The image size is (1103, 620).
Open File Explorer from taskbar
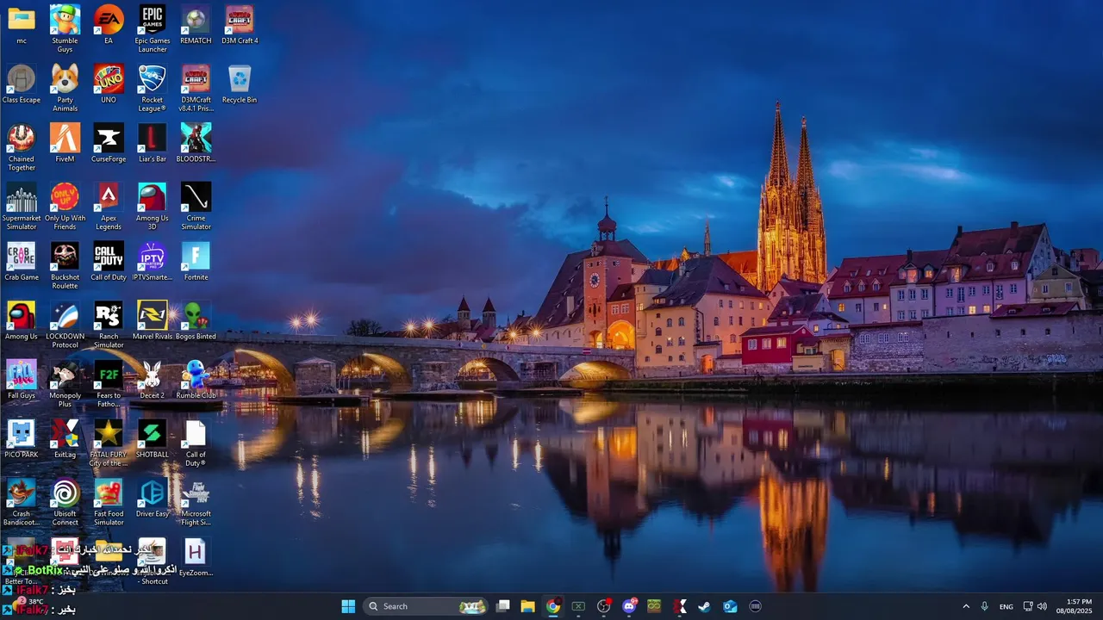[528, 606]
